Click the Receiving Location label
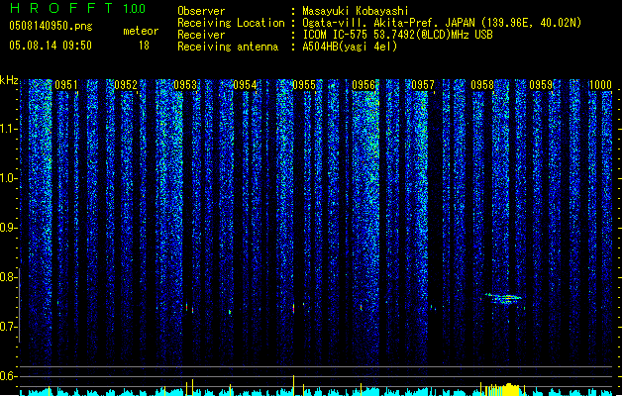Viewport: 623px width, 396px height. (x=231, y=23)
